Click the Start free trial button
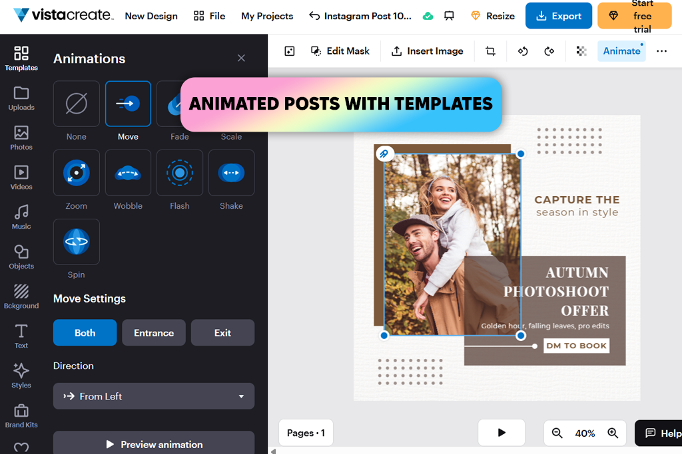Viewport: 682px width, 454px height. 634,16
